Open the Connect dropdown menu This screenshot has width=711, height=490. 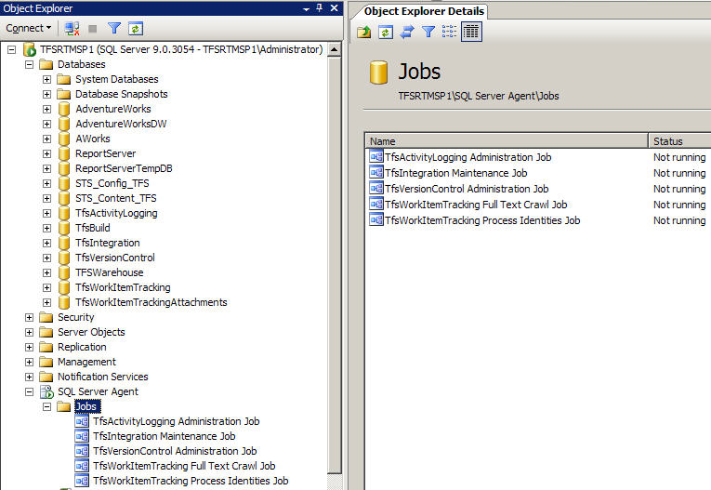(28, 28)
